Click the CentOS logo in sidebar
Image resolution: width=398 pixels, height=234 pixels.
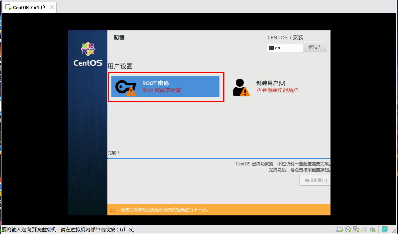click(88, 54)
